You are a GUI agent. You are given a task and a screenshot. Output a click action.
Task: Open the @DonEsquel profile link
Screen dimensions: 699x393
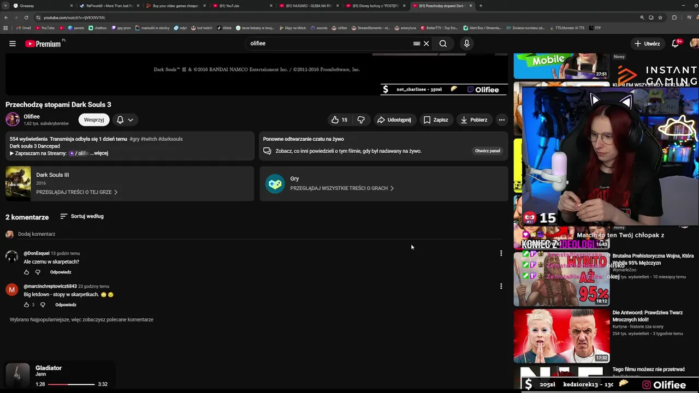[37, 253]
